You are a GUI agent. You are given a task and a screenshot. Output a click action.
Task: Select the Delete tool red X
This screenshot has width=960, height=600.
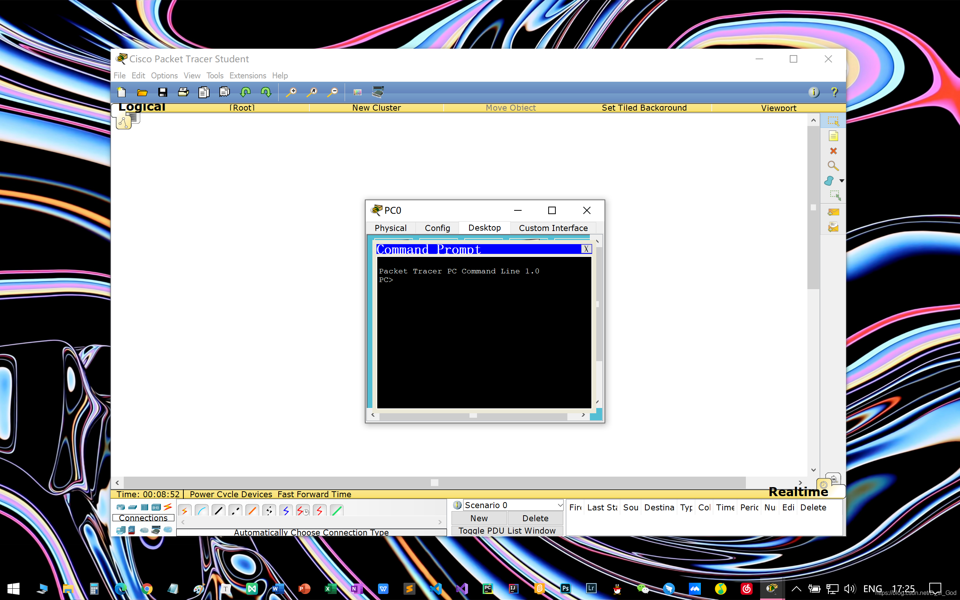[x=833, y=151]
